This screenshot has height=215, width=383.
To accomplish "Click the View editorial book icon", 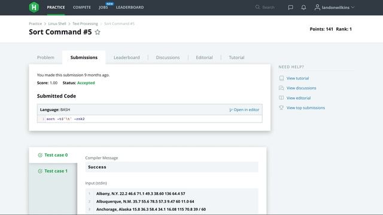I will (281, 98).
